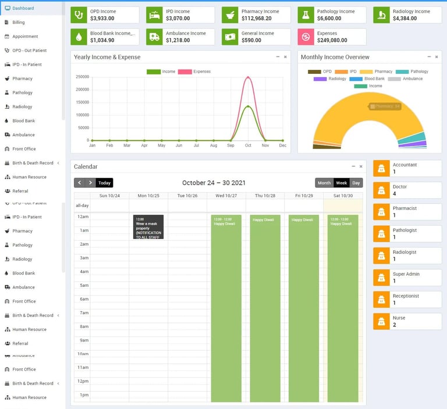Click the Billing icon in sidebar
The height and width of the screenshot is (409, 447).
coord(7,22)
